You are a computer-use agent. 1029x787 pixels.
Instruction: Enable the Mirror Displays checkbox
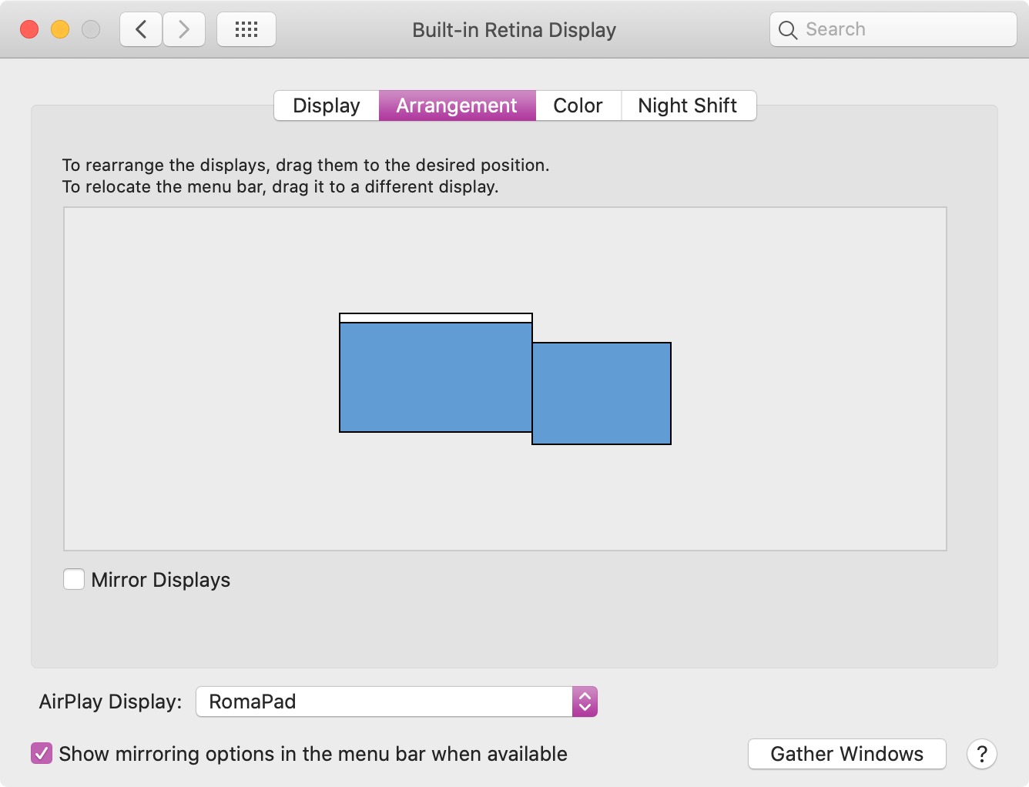pos(74,579)
